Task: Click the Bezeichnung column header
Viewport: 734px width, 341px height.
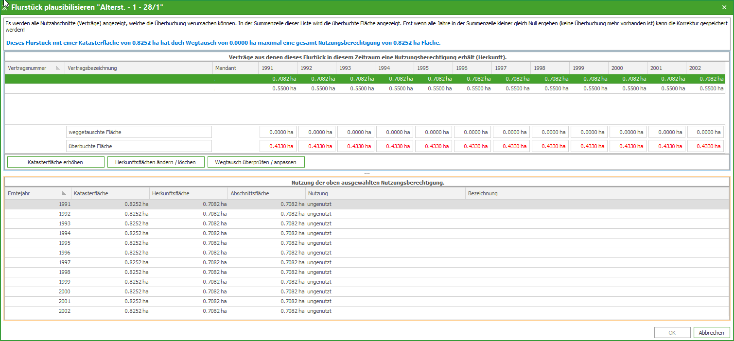Action: (x=597, y=194)
